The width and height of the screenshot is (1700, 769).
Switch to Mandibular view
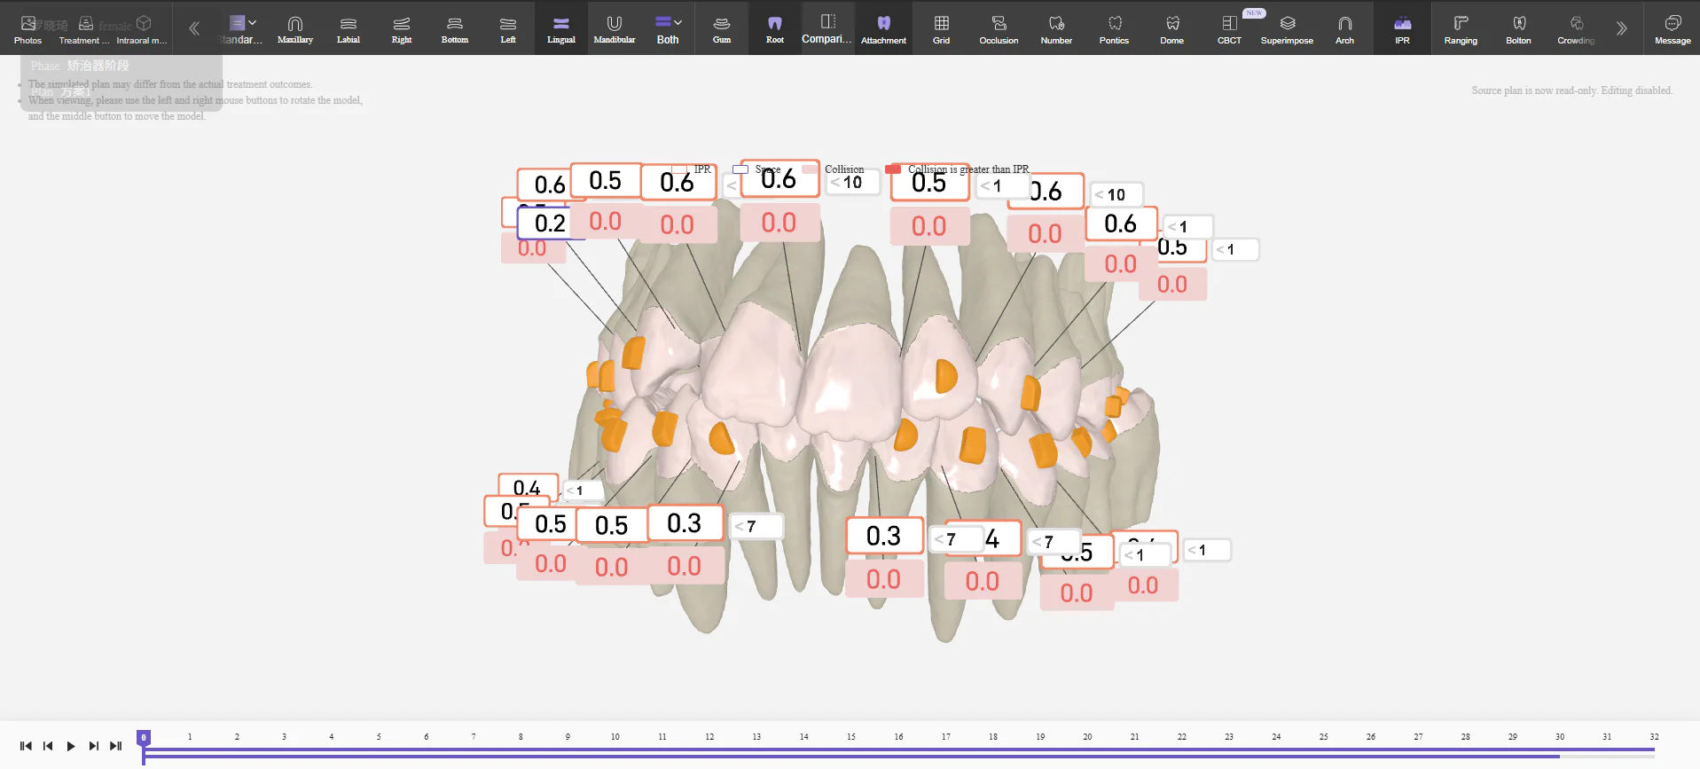pos(615,29)
